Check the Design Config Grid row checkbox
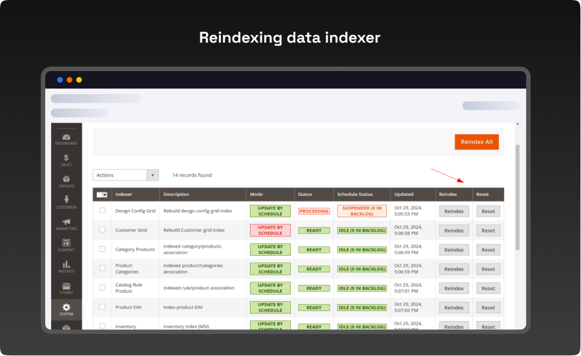The image size is (581, 356). tap(102, 211)
